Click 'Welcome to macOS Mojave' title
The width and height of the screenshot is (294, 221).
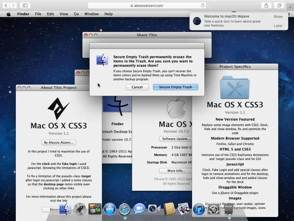pyautogui.click(x=227, y=16)
